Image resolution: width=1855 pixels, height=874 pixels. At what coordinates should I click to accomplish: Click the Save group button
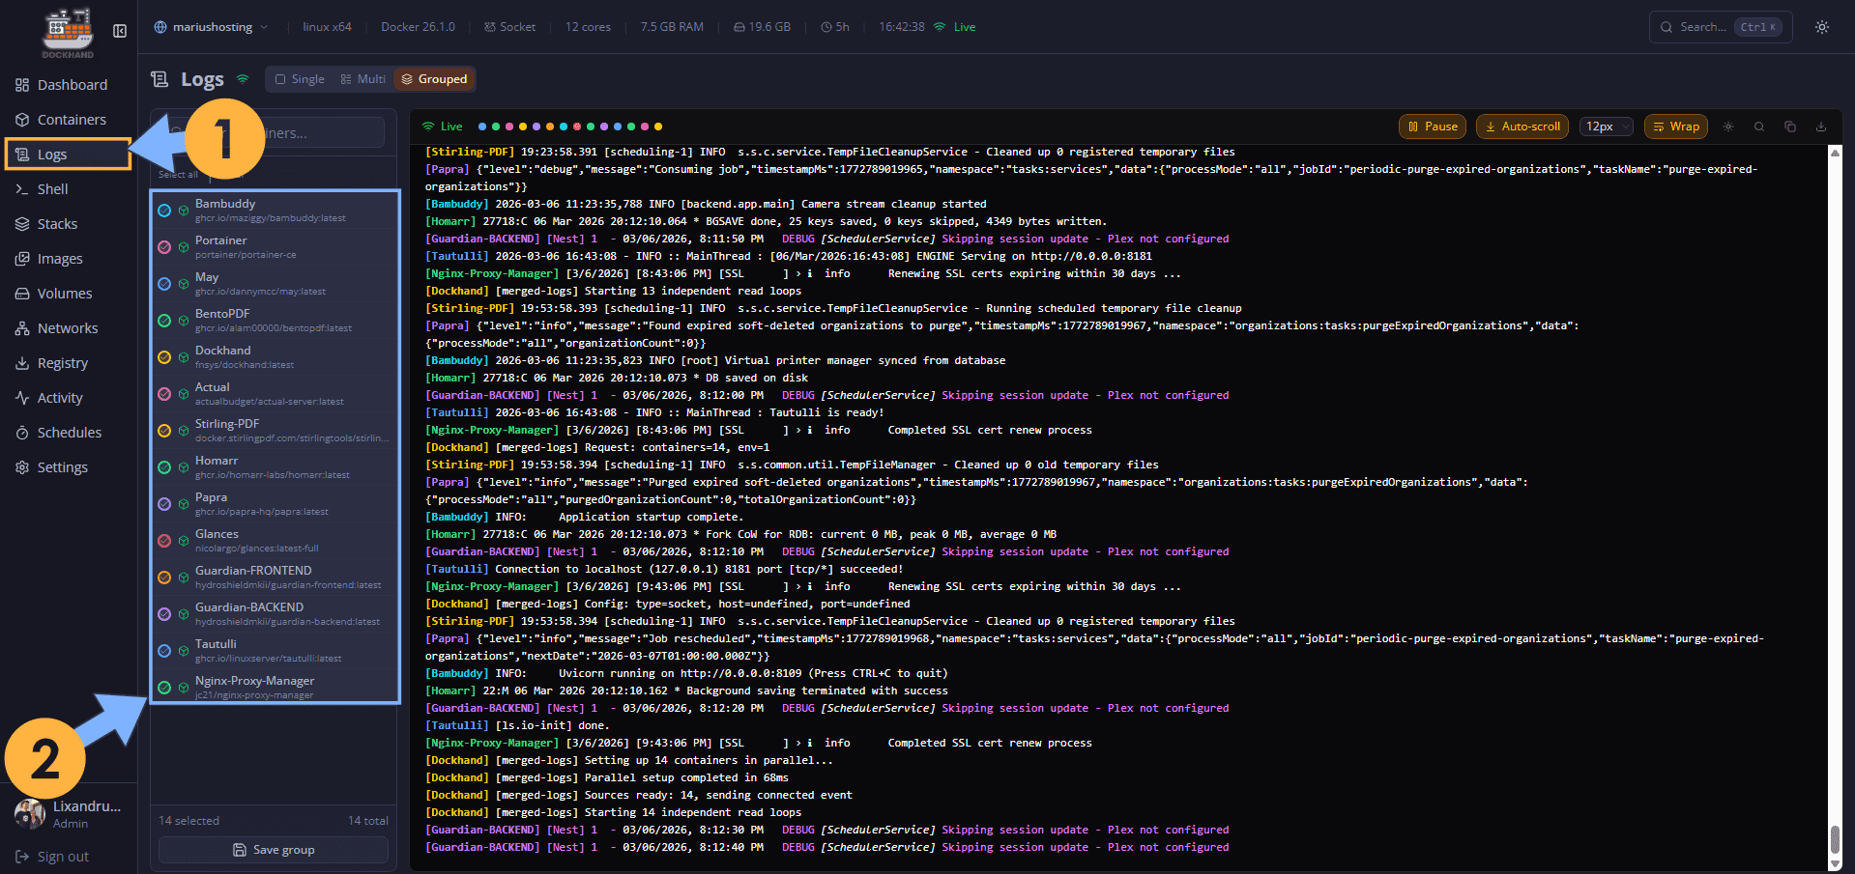274,849
